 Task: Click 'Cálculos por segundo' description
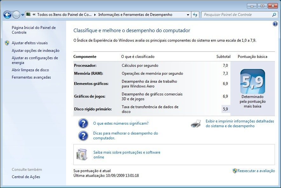(x=140, y=66)
